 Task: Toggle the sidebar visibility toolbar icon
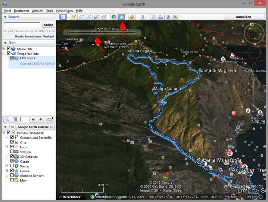[63, 17]
